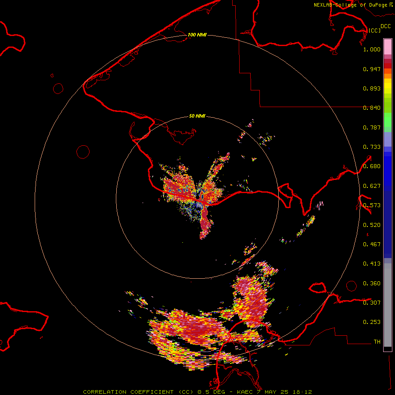This screenshot has width=395, height=395.
Task: Click the 0.947 color scale value
Action: pos(372,69)
